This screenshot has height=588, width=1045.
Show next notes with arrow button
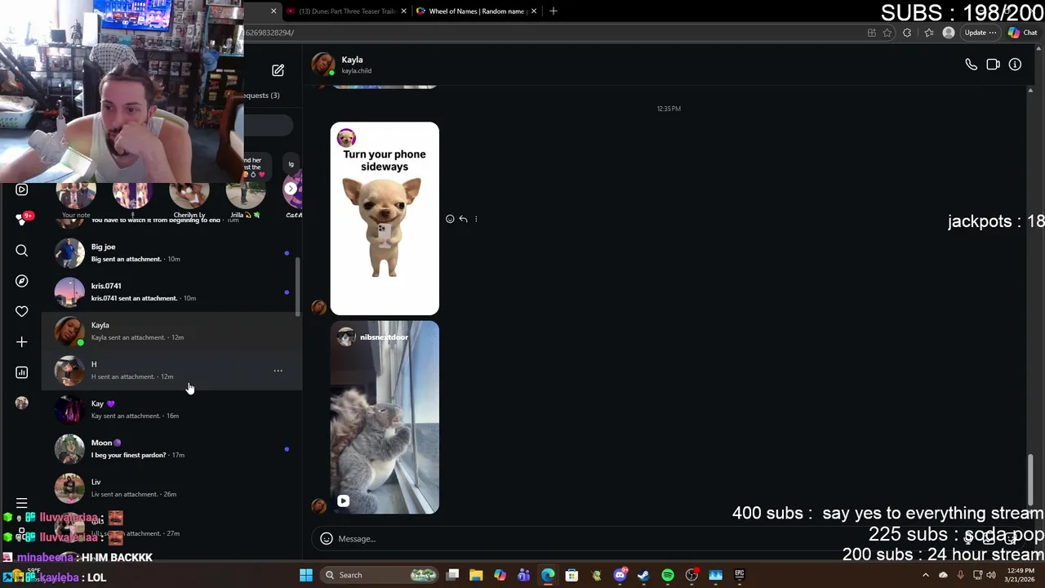point(291,189)
